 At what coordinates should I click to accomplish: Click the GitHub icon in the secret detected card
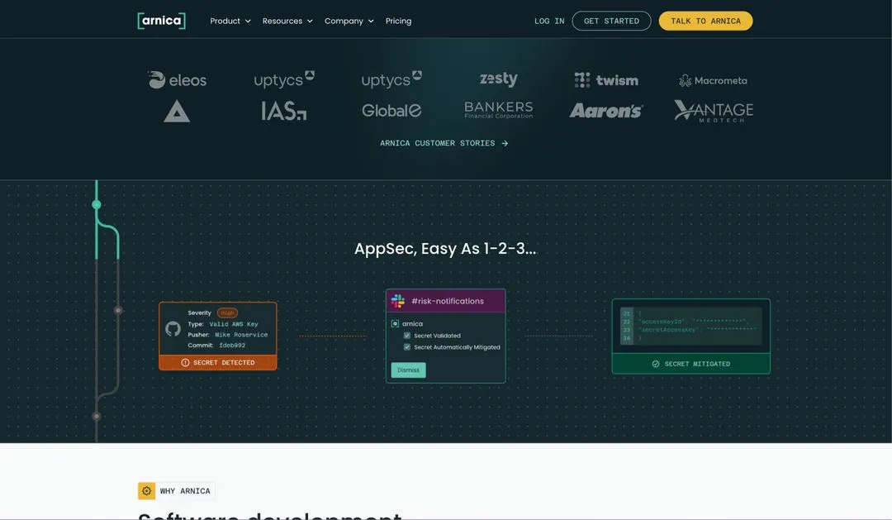(173, 329)
